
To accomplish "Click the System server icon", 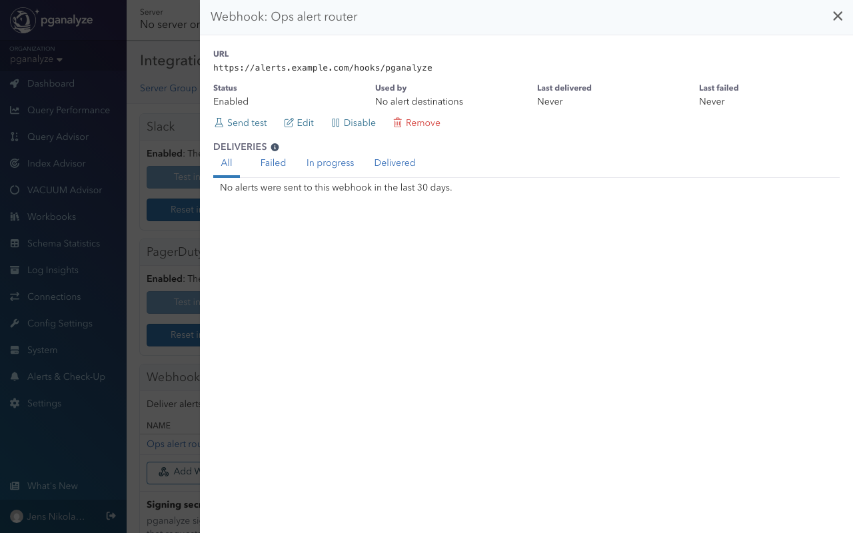I will click(x=15, y=350).
